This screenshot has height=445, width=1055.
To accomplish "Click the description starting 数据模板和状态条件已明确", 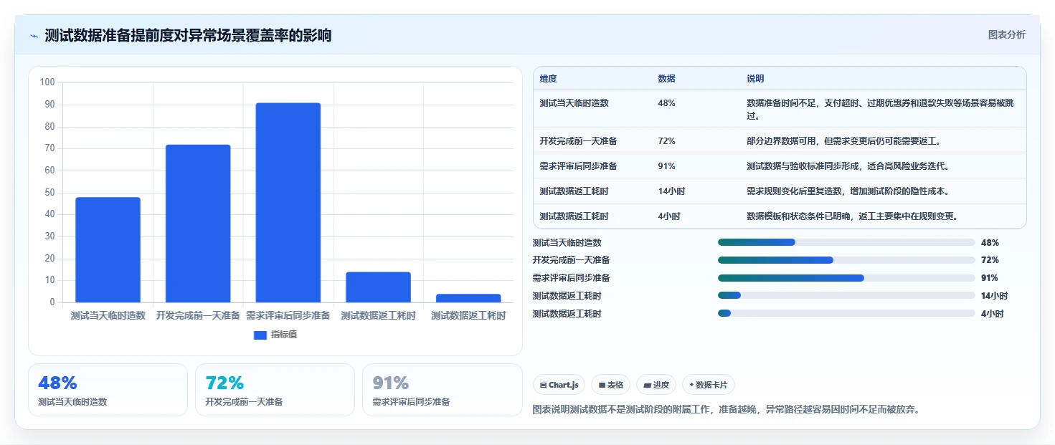I will click(853, 216).
